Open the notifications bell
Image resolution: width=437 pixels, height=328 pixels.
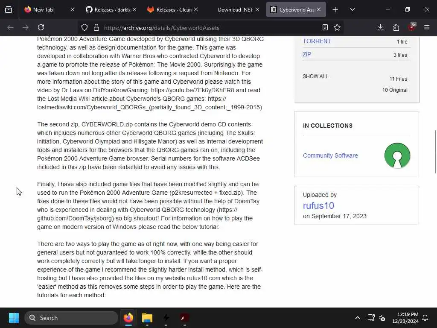(425, 318)
